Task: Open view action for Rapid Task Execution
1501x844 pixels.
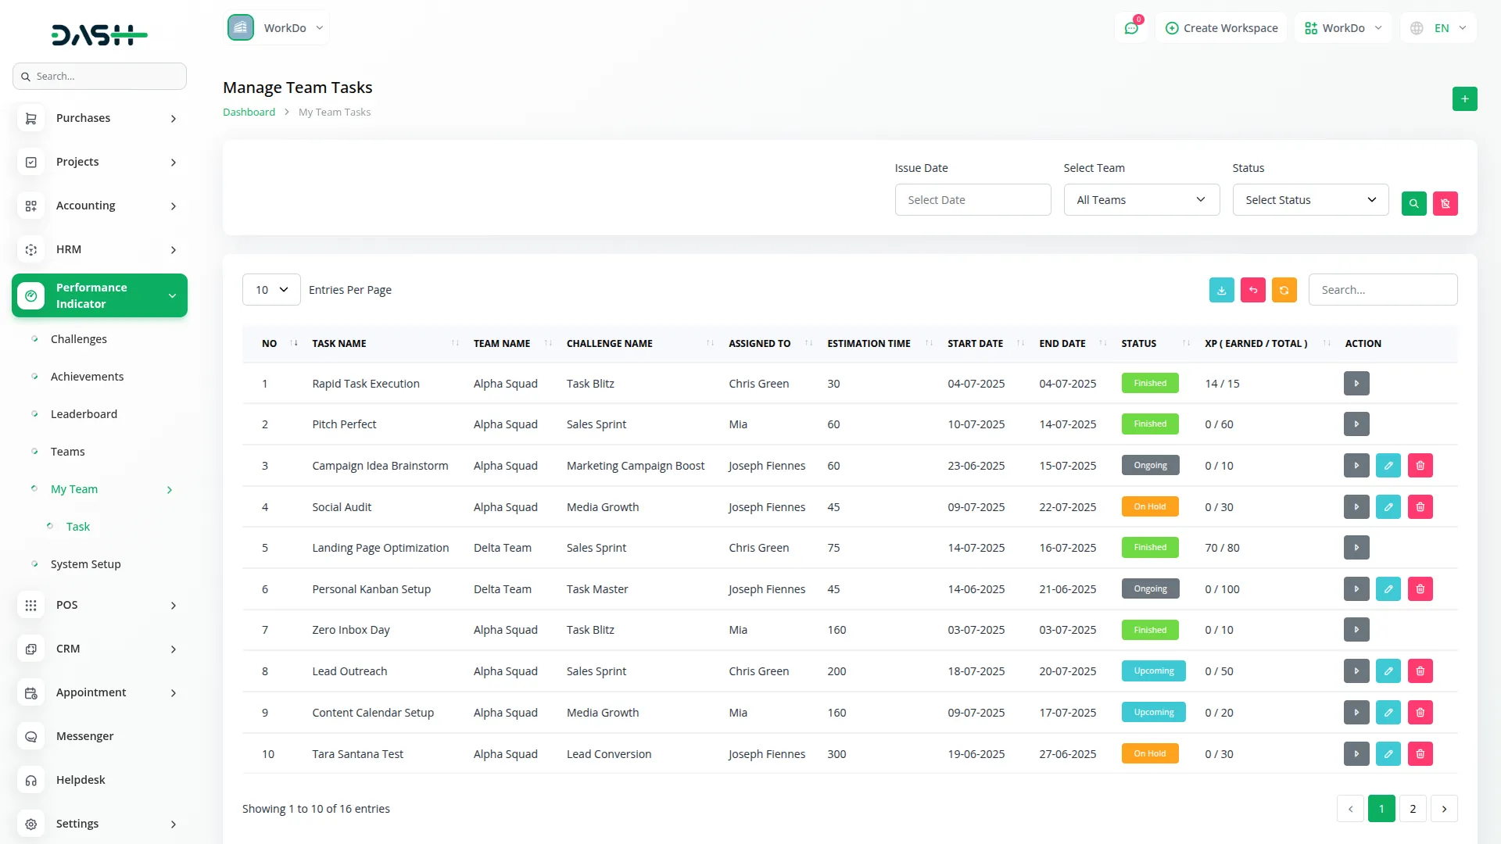Action: 1356,384
